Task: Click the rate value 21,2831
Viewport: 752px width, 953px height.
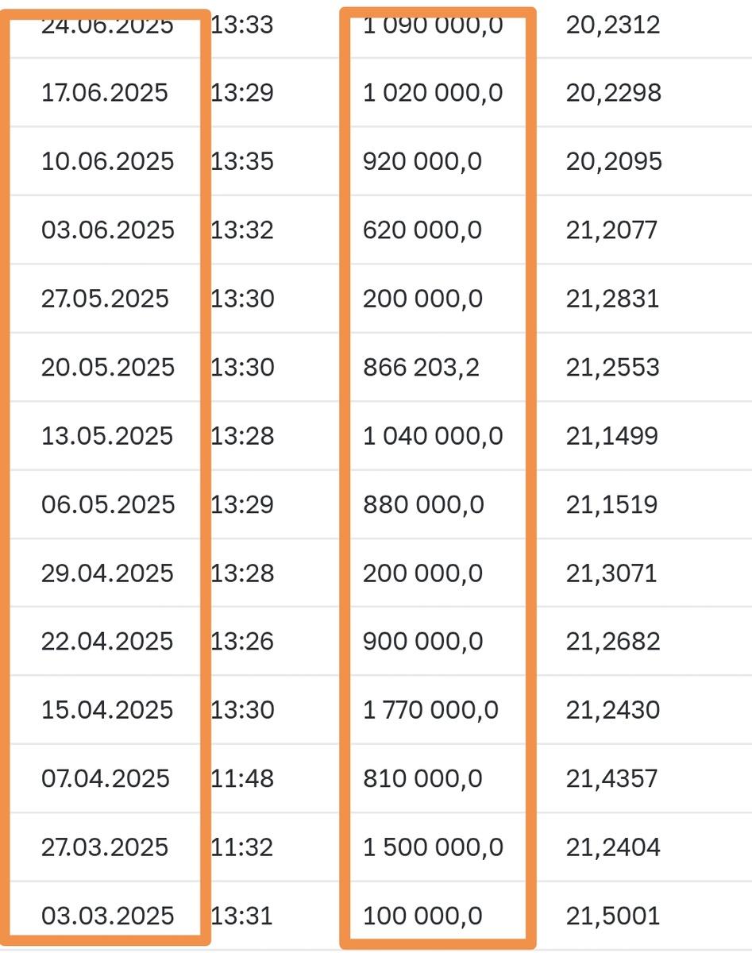Action: pos(612,299)
